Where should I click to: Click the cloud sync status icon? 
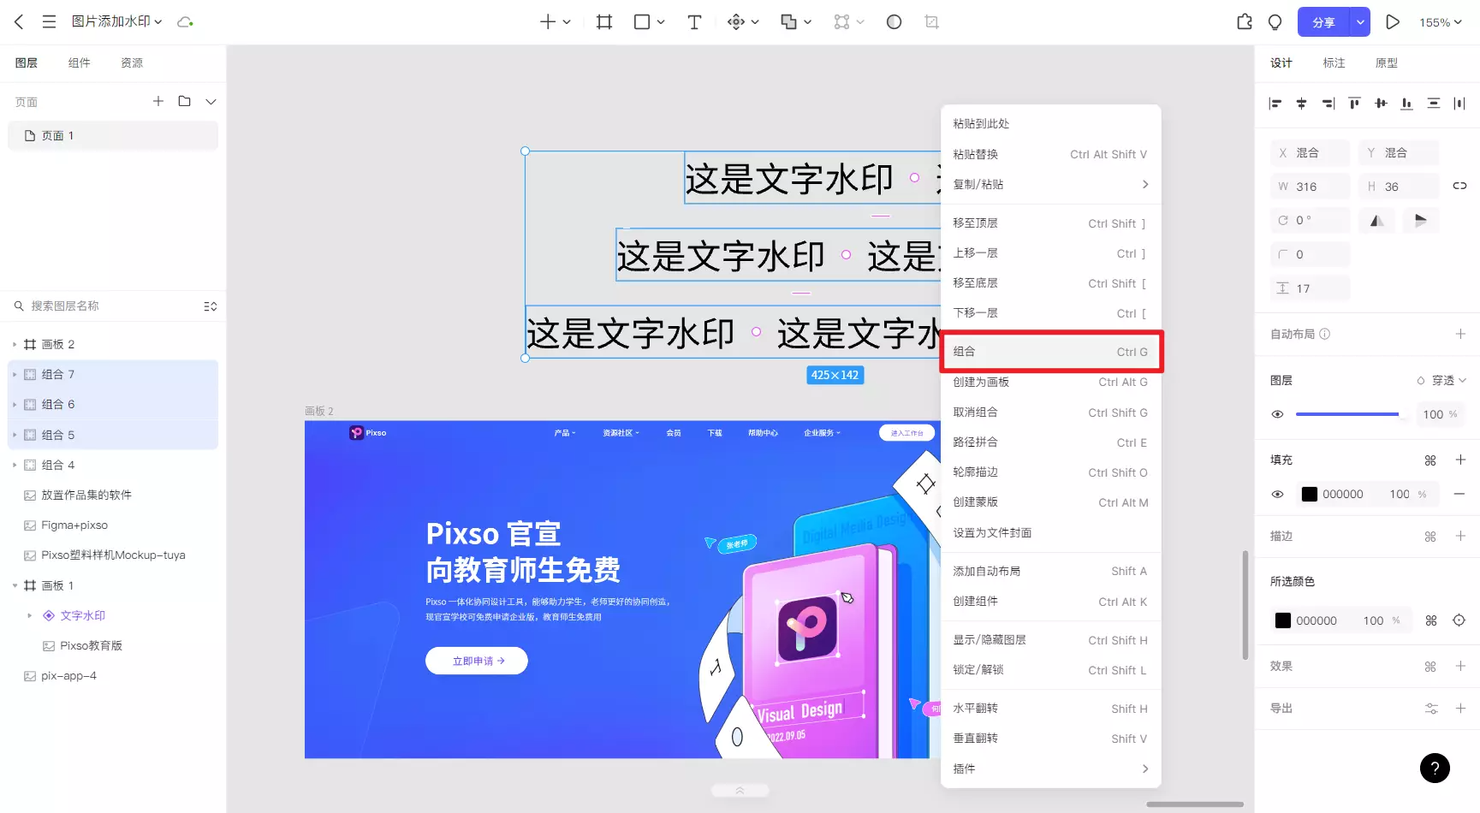(185, 21)
